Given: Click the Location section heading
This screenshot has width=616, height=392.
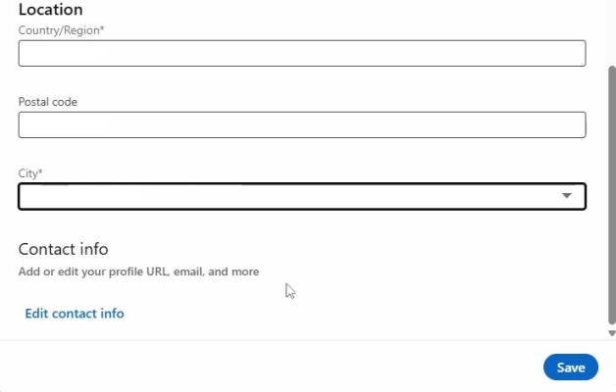Looking at the screenshot, I should pyautogui.click(x=50, y=10).
